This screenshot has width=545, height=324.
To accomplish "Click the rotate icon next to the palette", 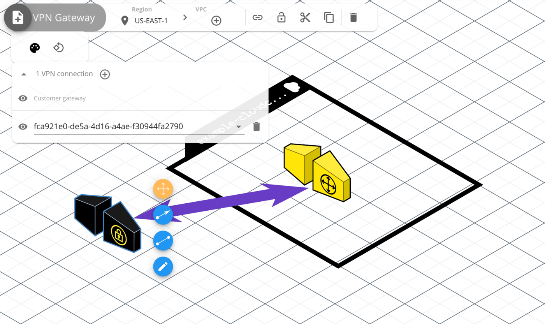I will coord(58,48).
